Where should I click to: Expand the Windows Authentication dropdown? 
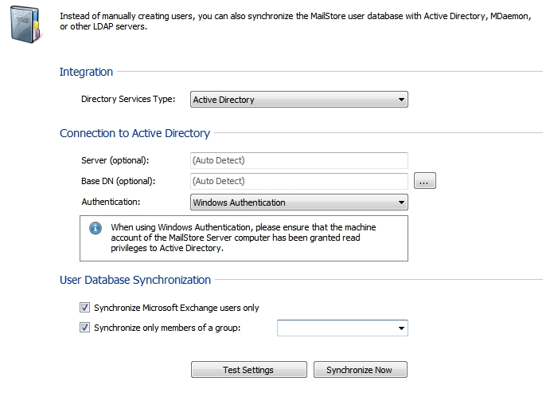pos(298,202)
